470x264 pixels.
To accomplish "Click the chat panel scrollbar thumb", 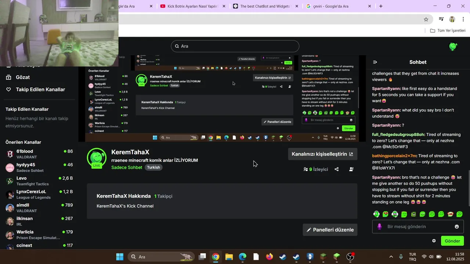I will tap(469, 188).
